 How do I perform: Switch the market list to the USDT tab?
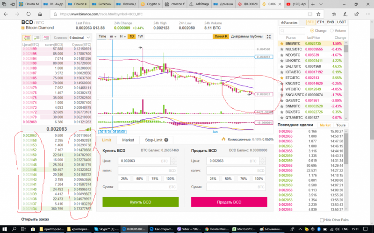pos(341,22)
